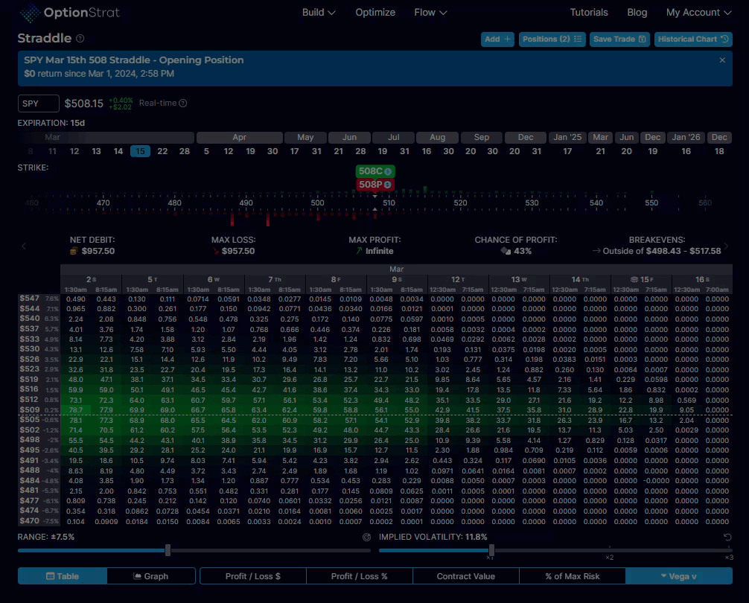This screenshot has width=749, height=603.
Task: Click the IV sync icon beside Implied Volatility
Action: tap(366, 537)
